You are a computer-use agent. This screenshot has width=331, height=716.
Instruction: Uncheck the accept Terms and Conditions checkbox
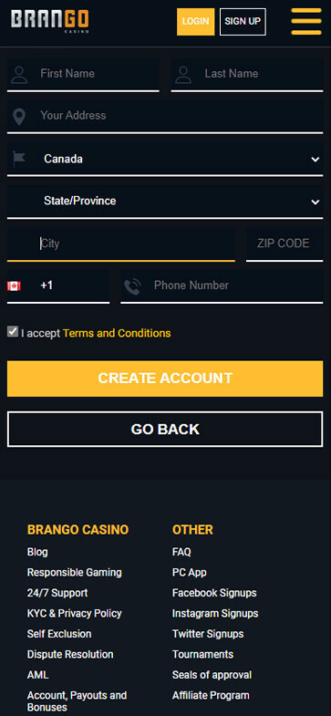(x=13, y=331)
